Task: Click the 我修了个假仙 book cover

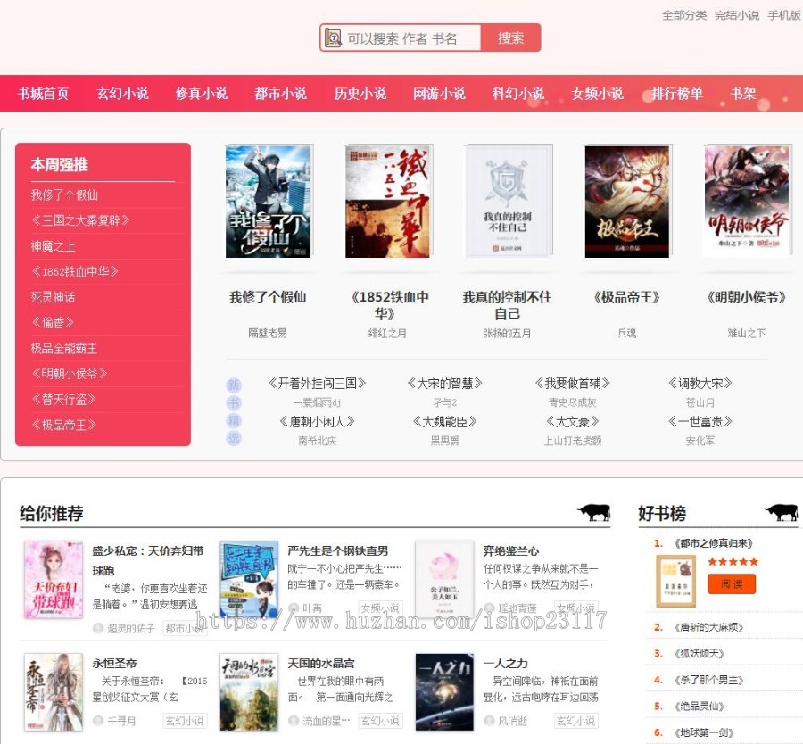Action: [x=268, y=200]
